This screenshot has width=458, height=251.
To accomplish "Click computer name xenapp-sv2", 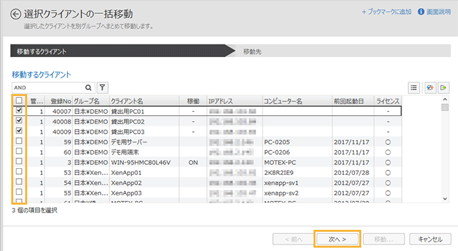I will click(x=281, y=193).
